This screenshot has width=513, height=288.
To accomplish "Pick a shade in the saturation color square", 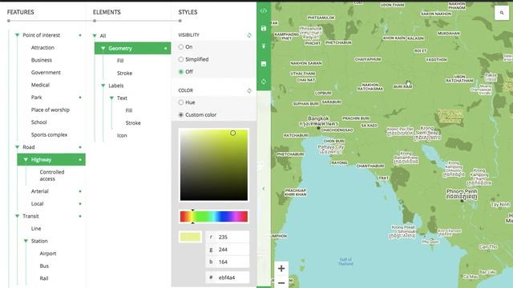I will coord(214,165).
